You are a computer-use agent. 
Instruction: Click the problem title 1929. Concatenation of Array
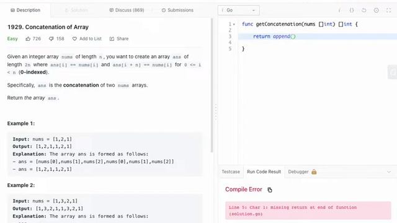48,27
